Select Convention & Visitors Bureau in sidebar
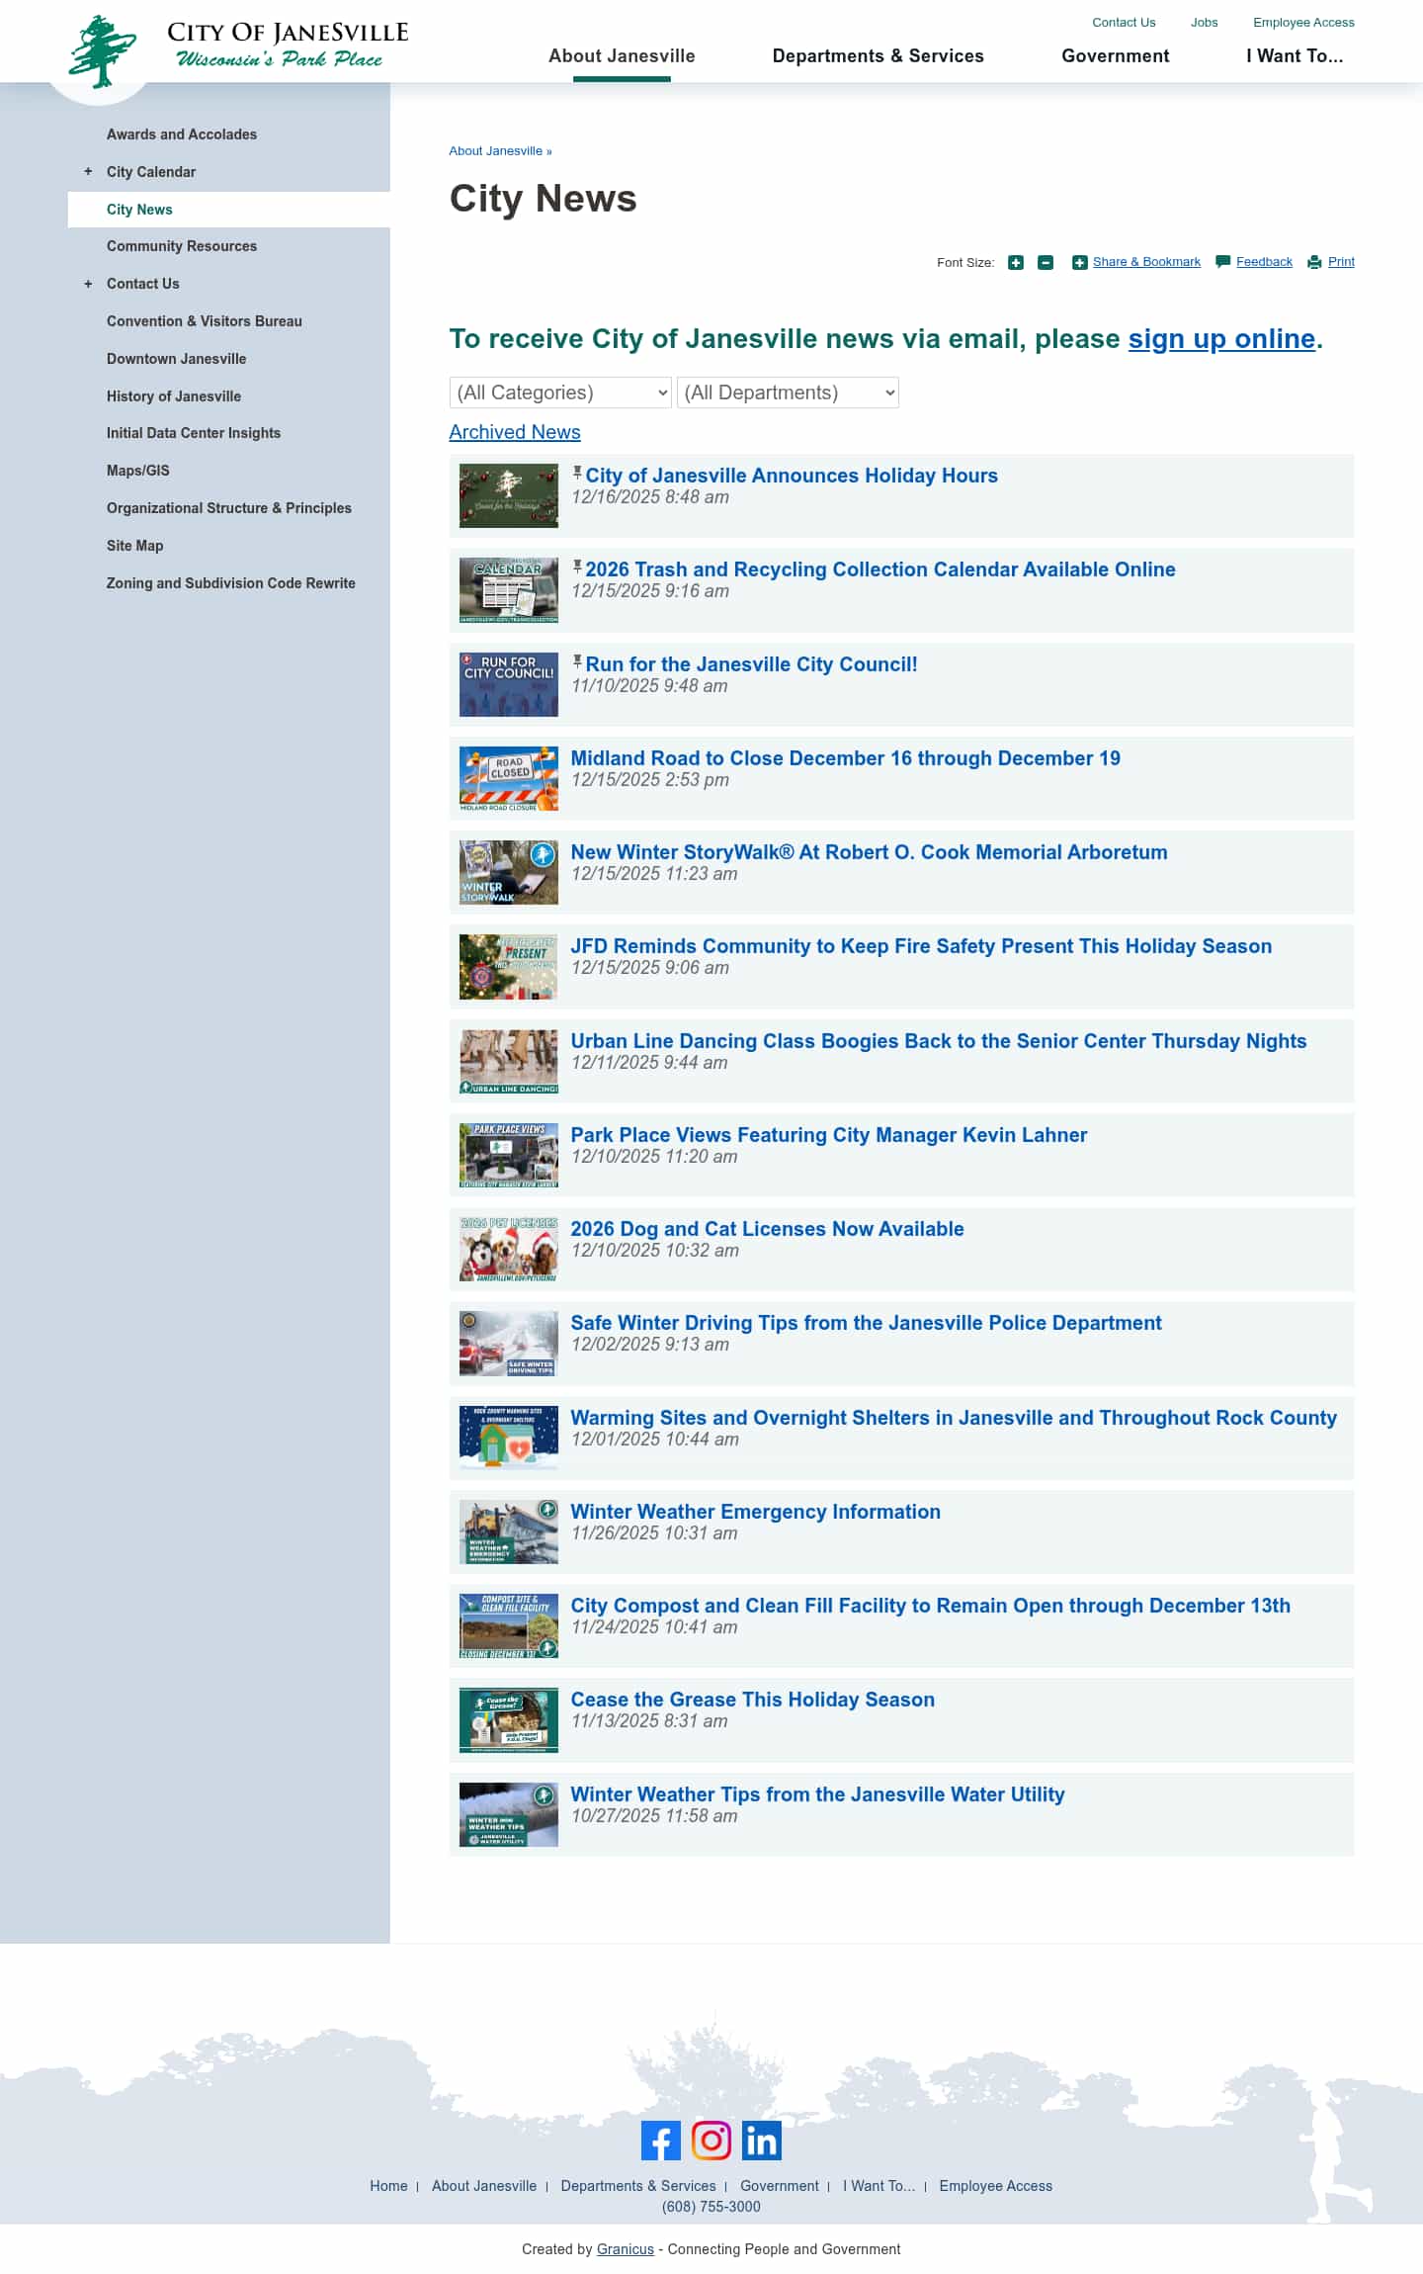This screenshot has height=2274, width=1423. coord(205,321)
